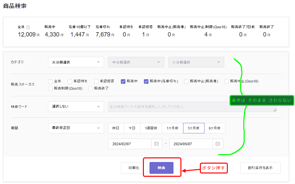Tick the 販売制限(Qoo10) checkbox
This screenshot has width=295, height=184.
click(x=50, y=88)
